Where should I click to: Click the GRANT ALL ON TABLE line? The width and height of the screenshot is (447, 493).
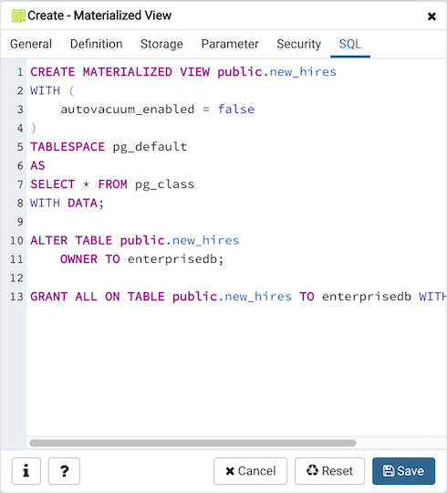[238, 297]
